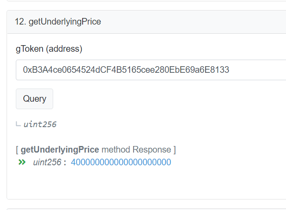
Task: Click bold getUnderlyingPrice in response heading
Action: [60, 149]
